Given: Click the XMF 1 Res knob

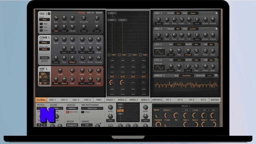Looking at the screenshot, I should (x=72, y=70).
